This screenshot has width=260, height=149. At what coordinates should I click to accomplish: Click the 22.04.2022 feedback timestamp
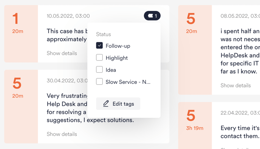click(x=240, y=113)
